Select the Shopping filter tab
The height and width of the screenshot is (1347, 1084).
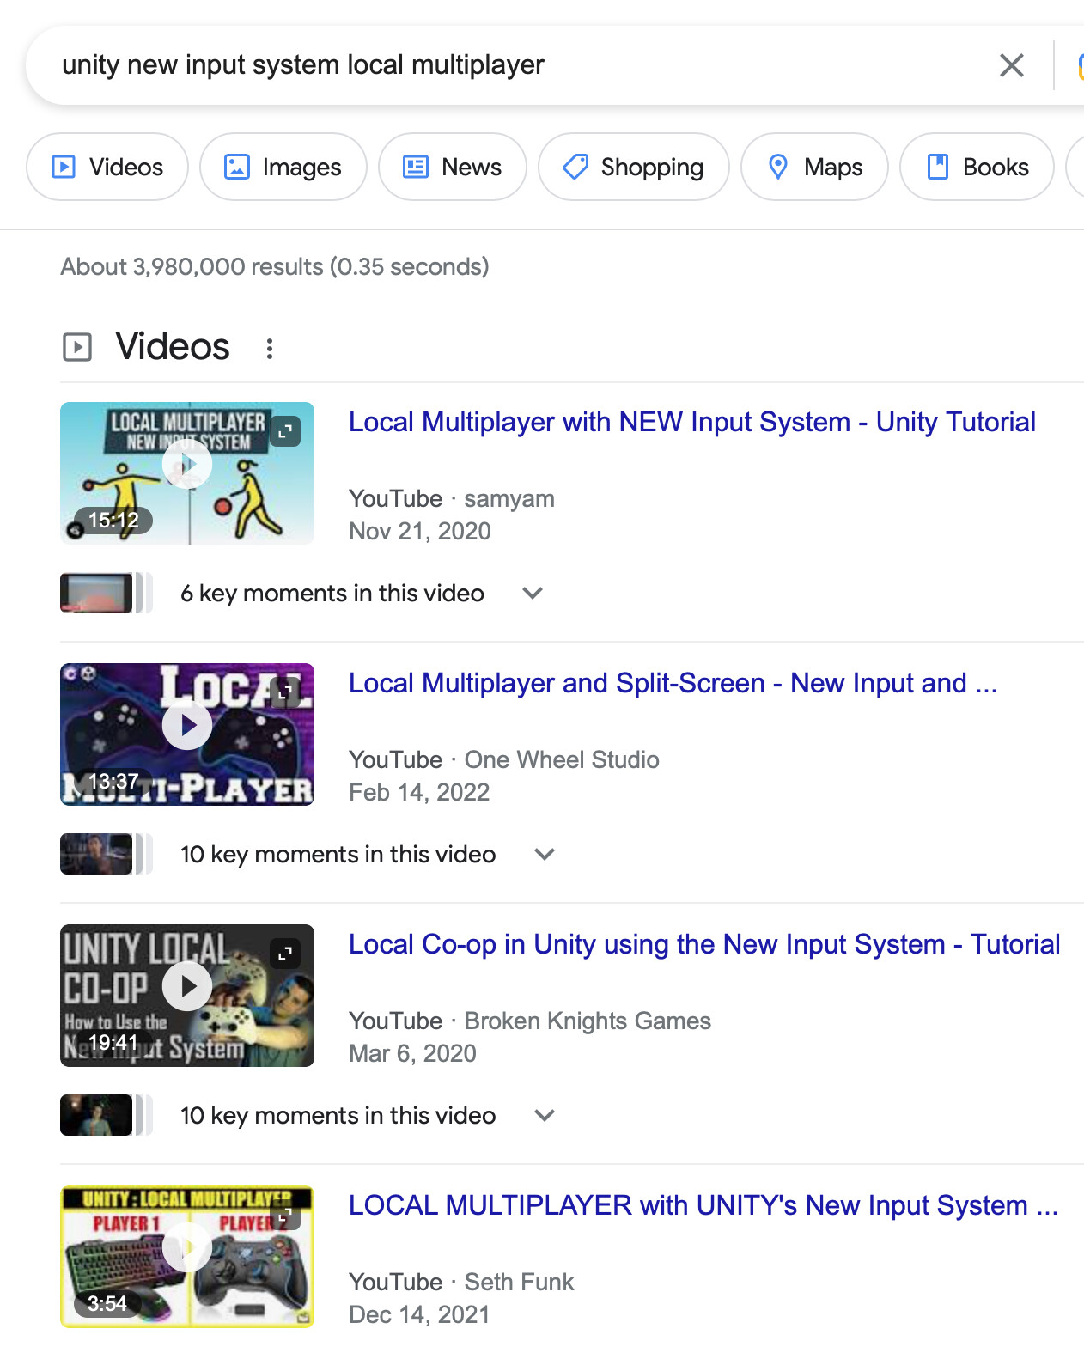(634, 167)
